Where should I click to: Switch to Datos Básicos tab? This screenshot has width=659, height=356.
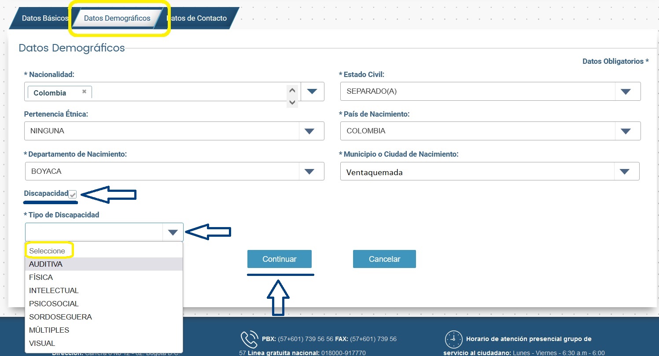(44, 18)
